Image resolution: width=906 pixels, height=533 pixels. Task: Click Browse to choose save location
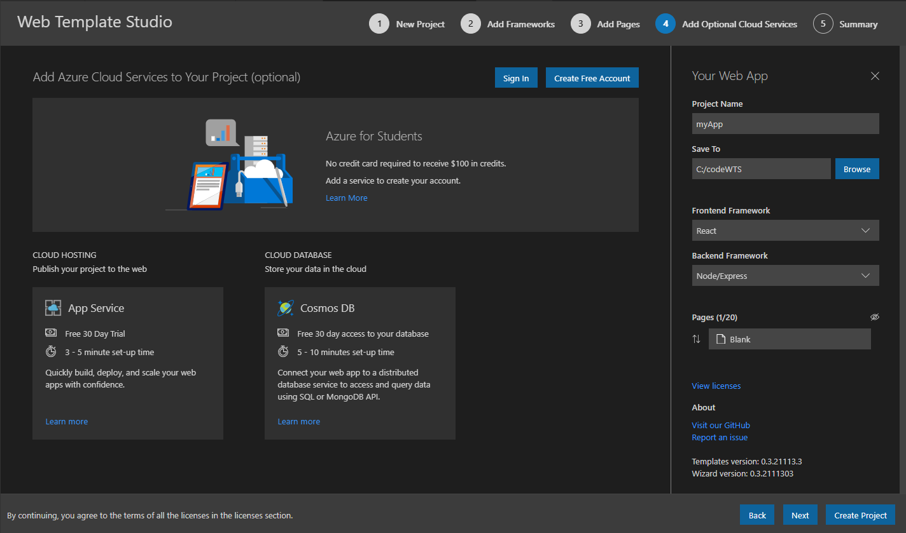click(x=857, y=169)
